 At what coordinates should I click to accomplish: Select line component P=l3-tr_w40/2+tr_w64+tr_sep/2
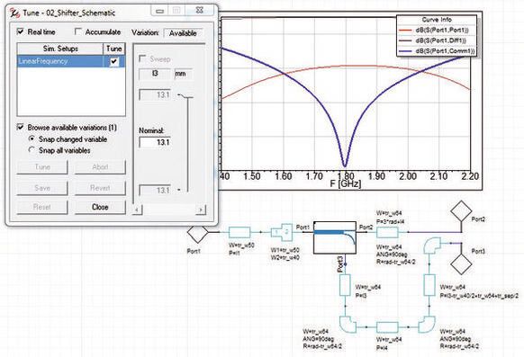(429, 285)
